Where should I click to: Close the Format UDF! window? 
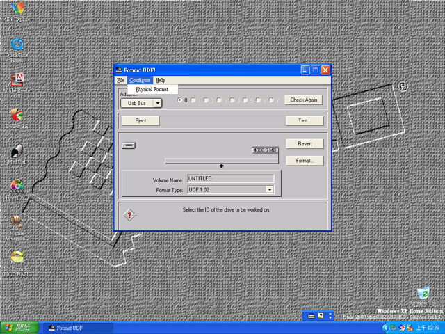click(x=325, y=70)
